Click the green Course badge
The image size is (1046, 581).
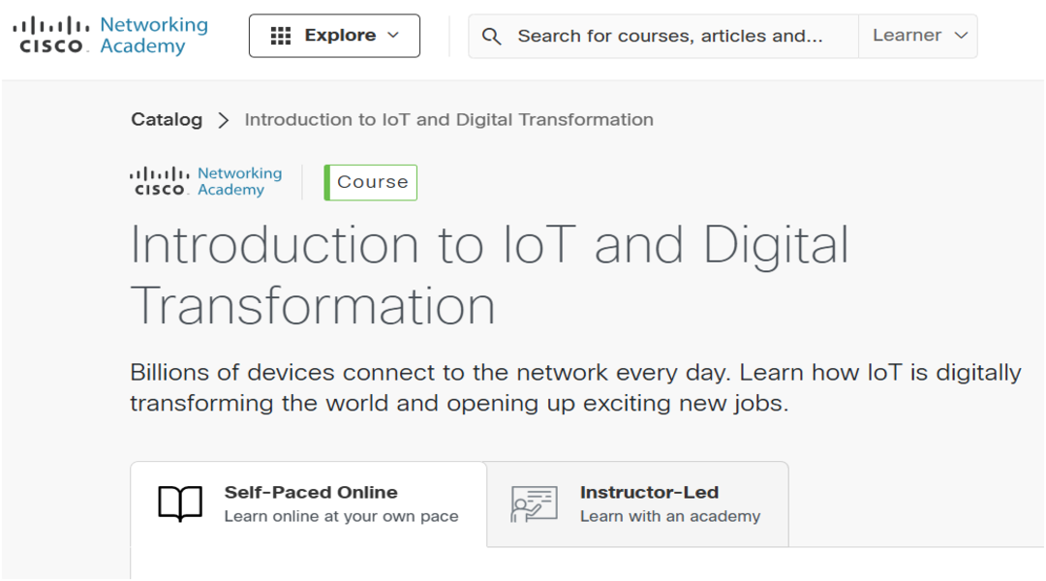371,182
